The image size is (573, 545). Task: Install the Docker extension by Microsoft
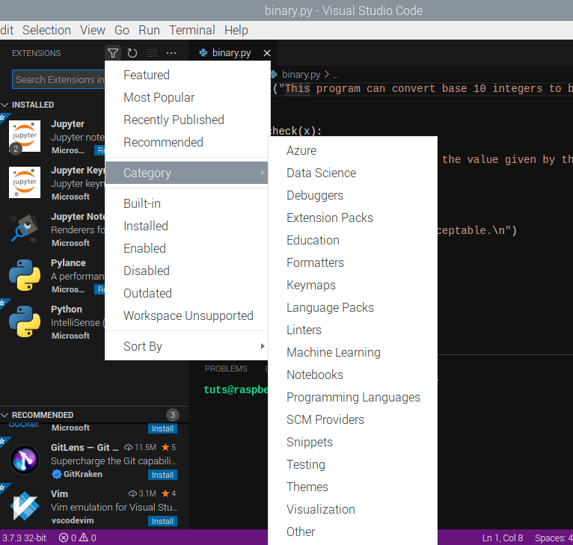point(162,428)
